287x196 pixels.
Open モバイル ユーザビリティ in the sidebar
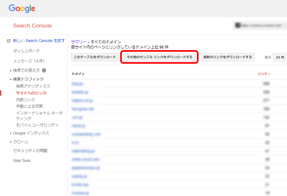click(x=37, y=125)
